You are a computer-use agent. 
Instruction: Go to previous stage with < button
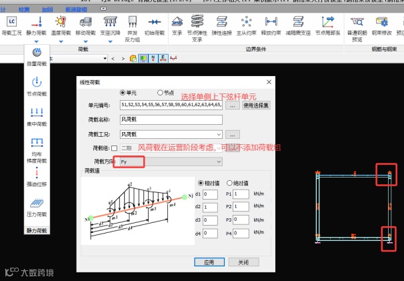pos(113,59)
